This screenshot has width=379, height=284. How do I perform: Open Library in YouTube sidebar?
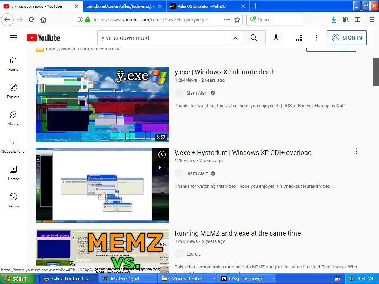point(13,173)
